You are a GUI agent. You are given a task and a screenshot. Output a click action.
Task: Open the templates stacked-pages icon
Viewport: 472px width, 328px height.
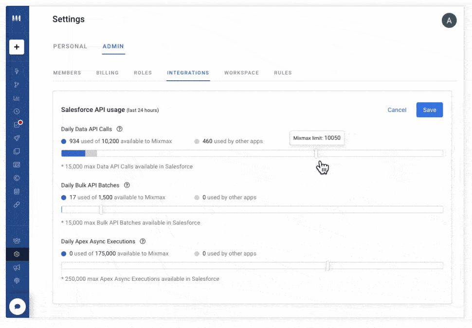(x=17, y=151)
